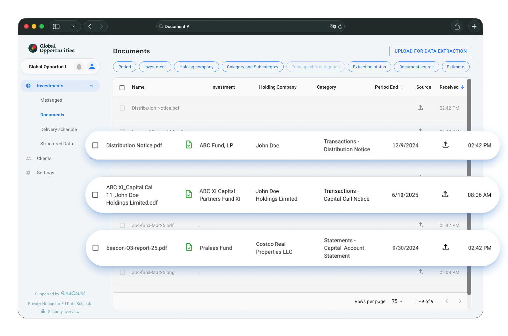Open a new browser tab with plus icon
This screenshot has height=336, width=508.
tap(474, 26)
